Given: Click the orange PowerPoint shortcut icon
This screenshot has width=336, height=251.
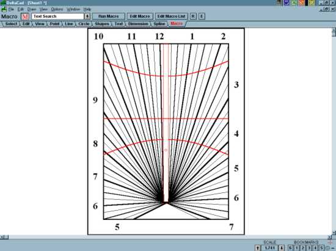Looking at the screenshot, I should click(301, 2).
